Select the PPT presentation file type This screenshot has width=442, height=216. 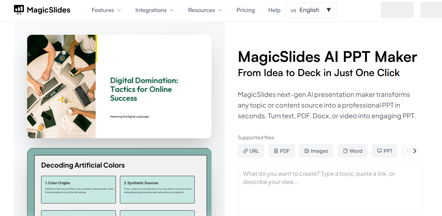(x=385, y=151)
